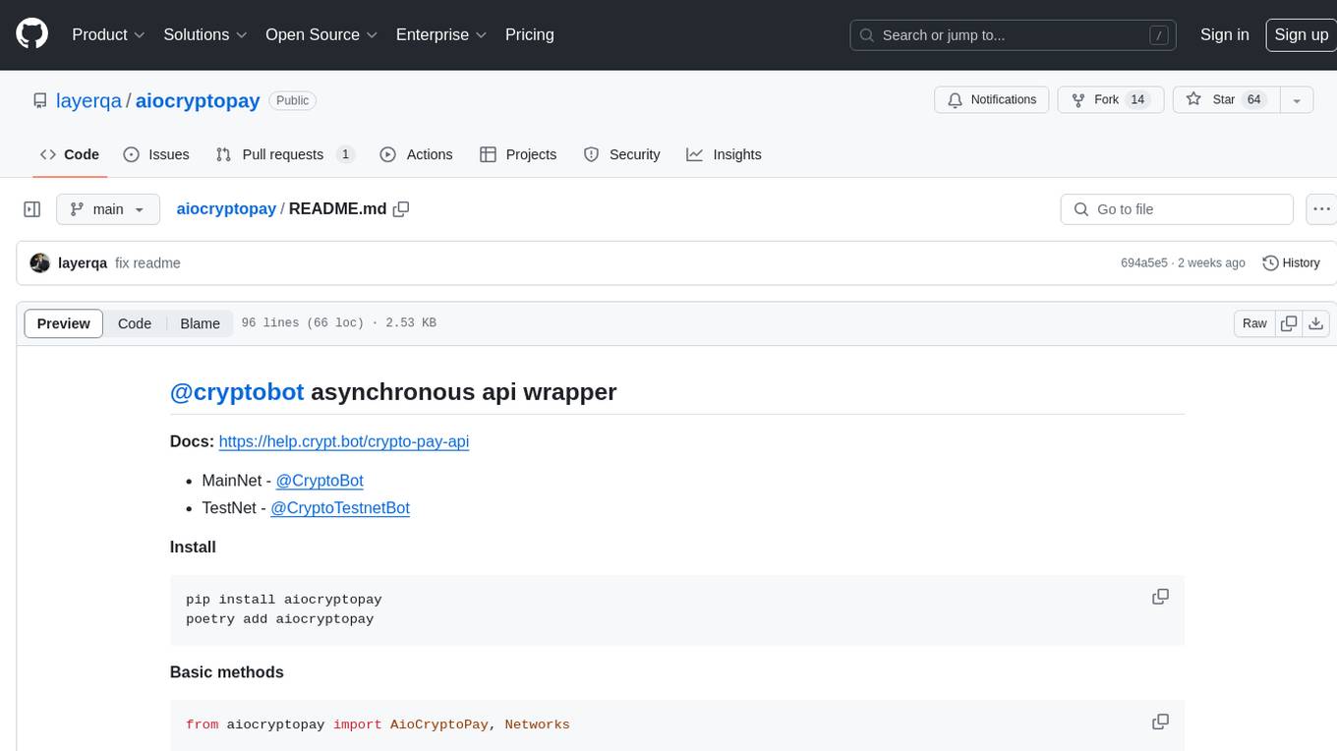Copy the Basic methods code snippet
Image resolution: width=1337 pixels, height=751 pixels.
coord(1160,722)
